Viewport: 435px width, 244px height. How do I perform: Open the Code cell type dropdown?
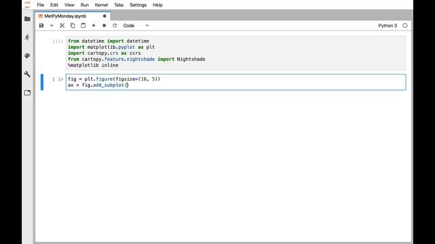[x=136, y=26]
